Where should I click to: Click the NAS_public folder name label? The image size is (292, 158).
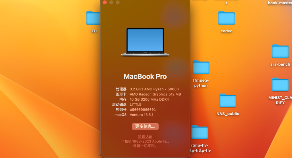(x=228, y=114)
